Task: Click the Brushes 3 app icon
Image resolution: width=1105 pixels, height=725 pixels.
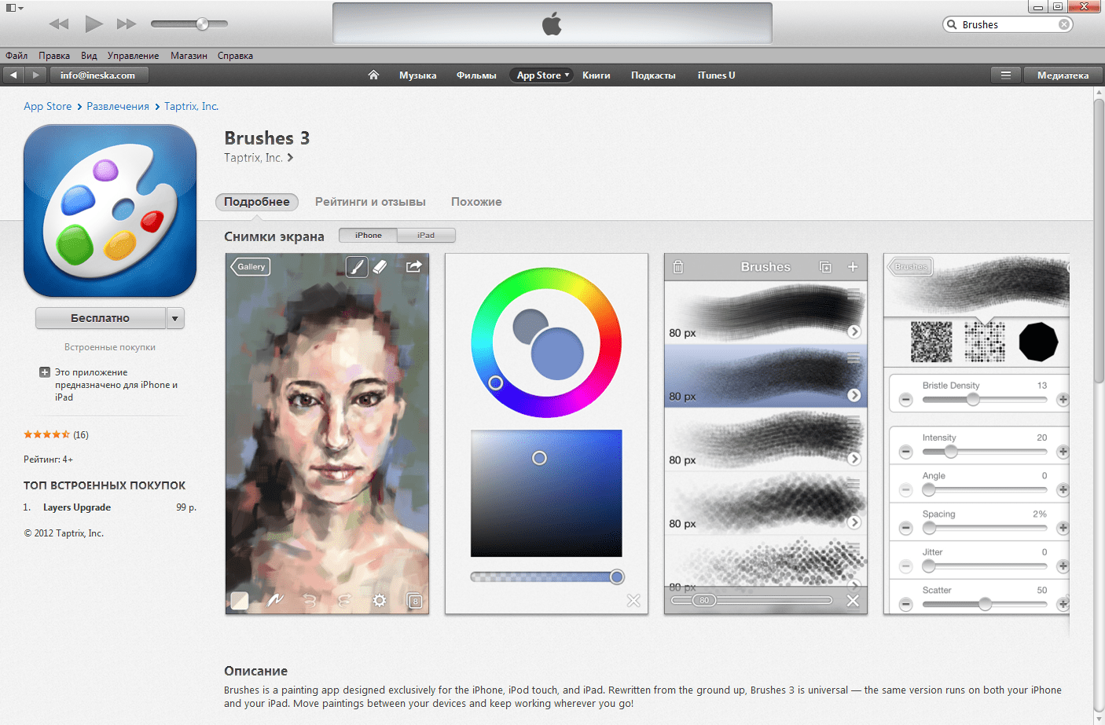Action: point(110,211)
